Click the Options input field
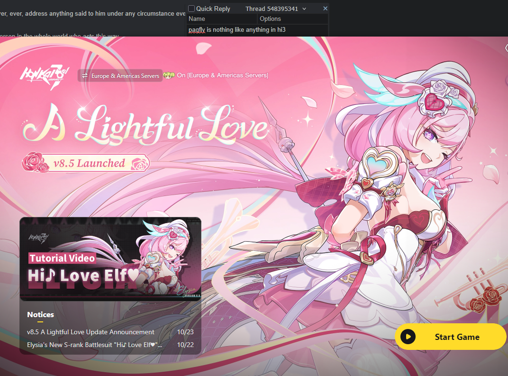Screen dimensions: 508x376 click(x=293, y=19)
